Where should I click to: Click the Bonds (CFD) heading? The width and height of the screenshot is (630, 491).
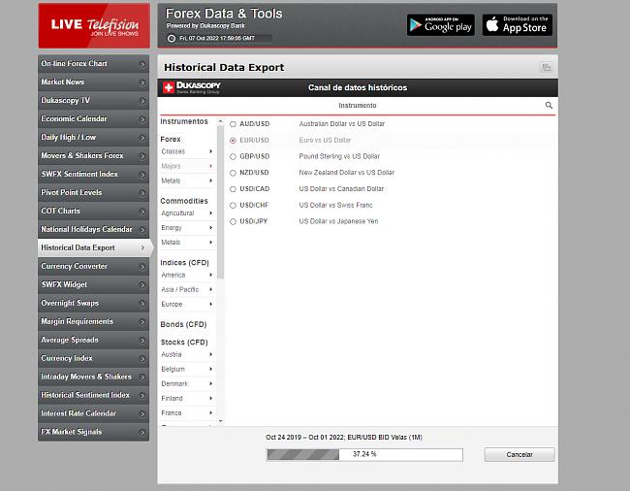183,324
